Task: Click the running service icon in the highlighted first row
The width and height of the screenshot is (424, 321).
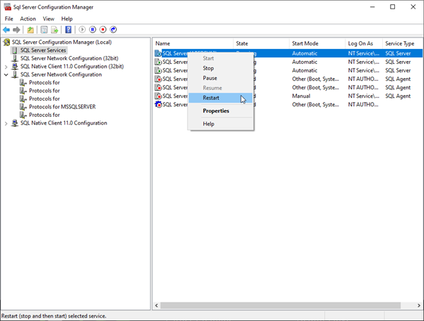Action: [x=158, y=54]
